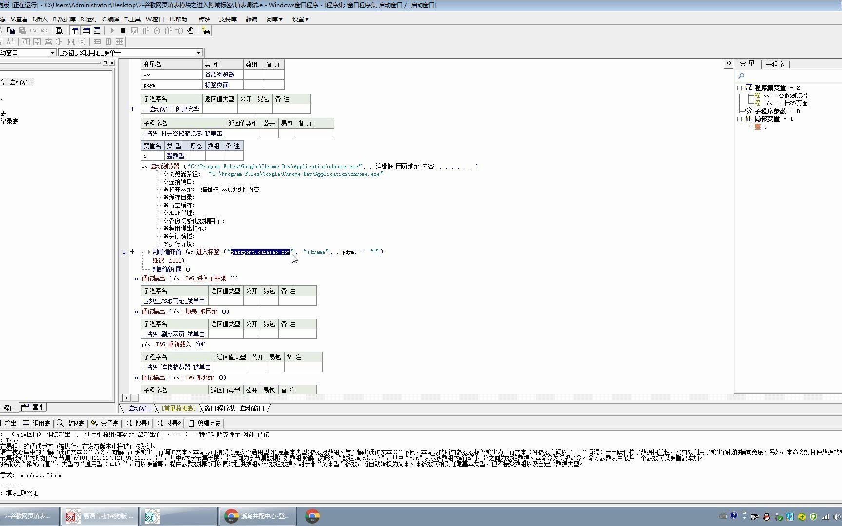Screen dimensions: 842x526
Task: Stop the running program with stop icon
Action: [x=123, y=31]
